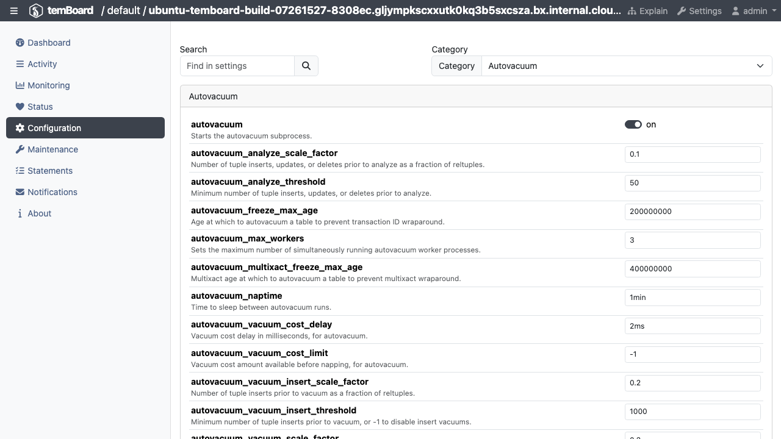This screenshot has width=781, height=439.
Task: Go to the Dashboard page
Action: (85, 43)
